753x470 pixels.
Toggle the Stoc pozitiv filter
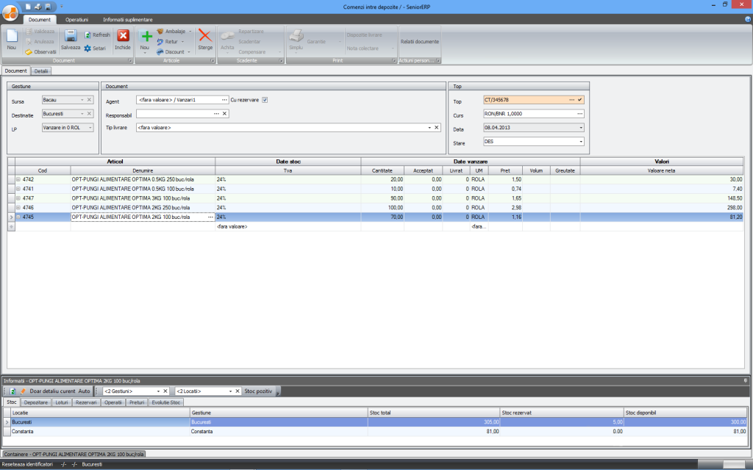click(x=258, y=391)
